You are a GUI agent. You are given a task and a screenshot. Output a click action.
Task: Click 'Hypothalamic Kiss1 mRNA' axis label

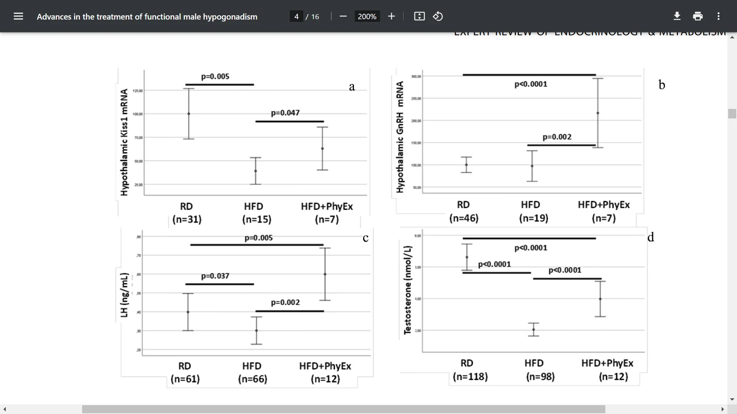tap(124, 142)
